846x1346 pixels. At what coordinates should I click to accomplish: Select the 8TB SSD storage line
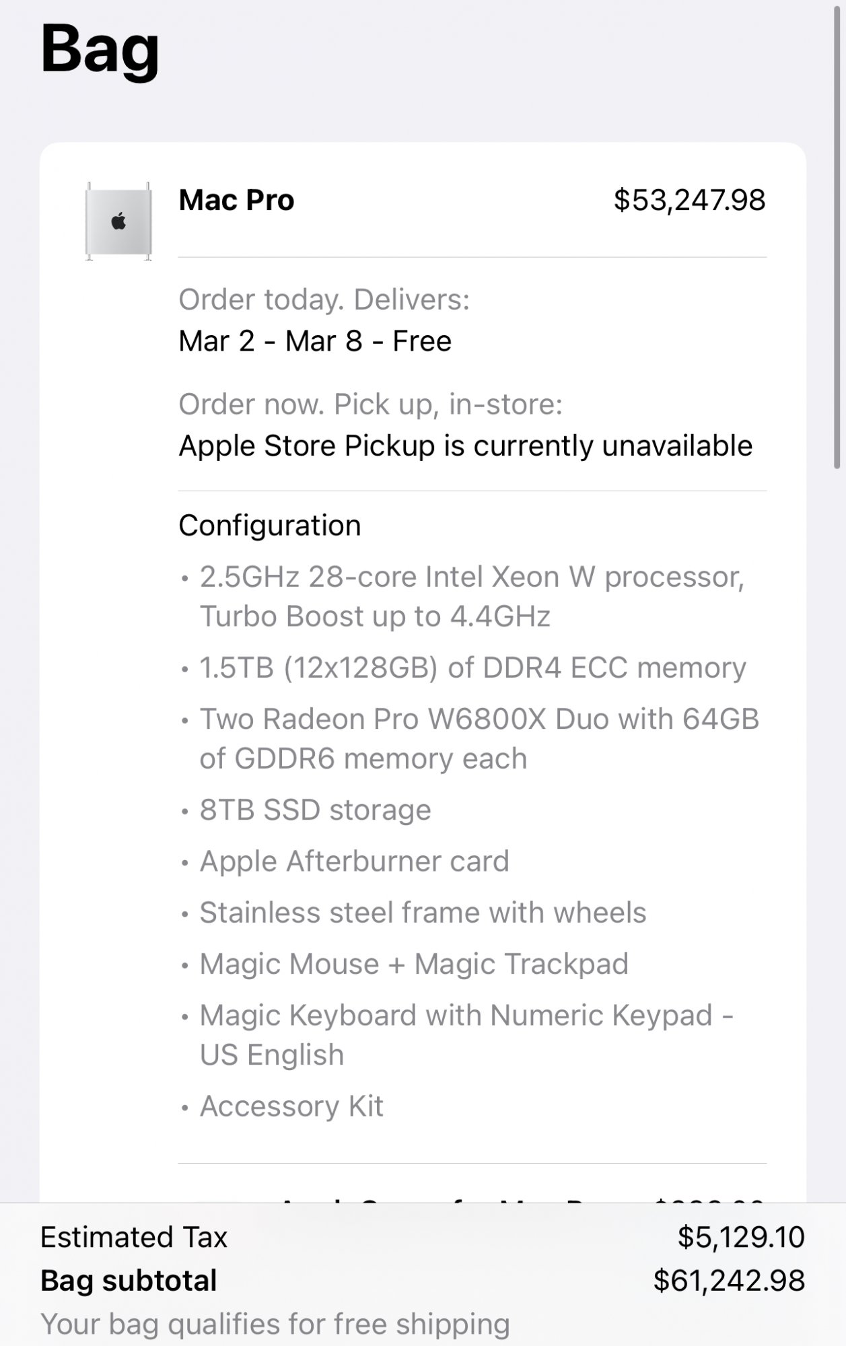(315, 810)
